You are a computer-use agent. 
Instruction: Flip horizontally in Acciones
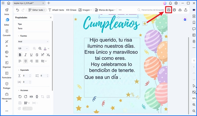coord(31,97)
